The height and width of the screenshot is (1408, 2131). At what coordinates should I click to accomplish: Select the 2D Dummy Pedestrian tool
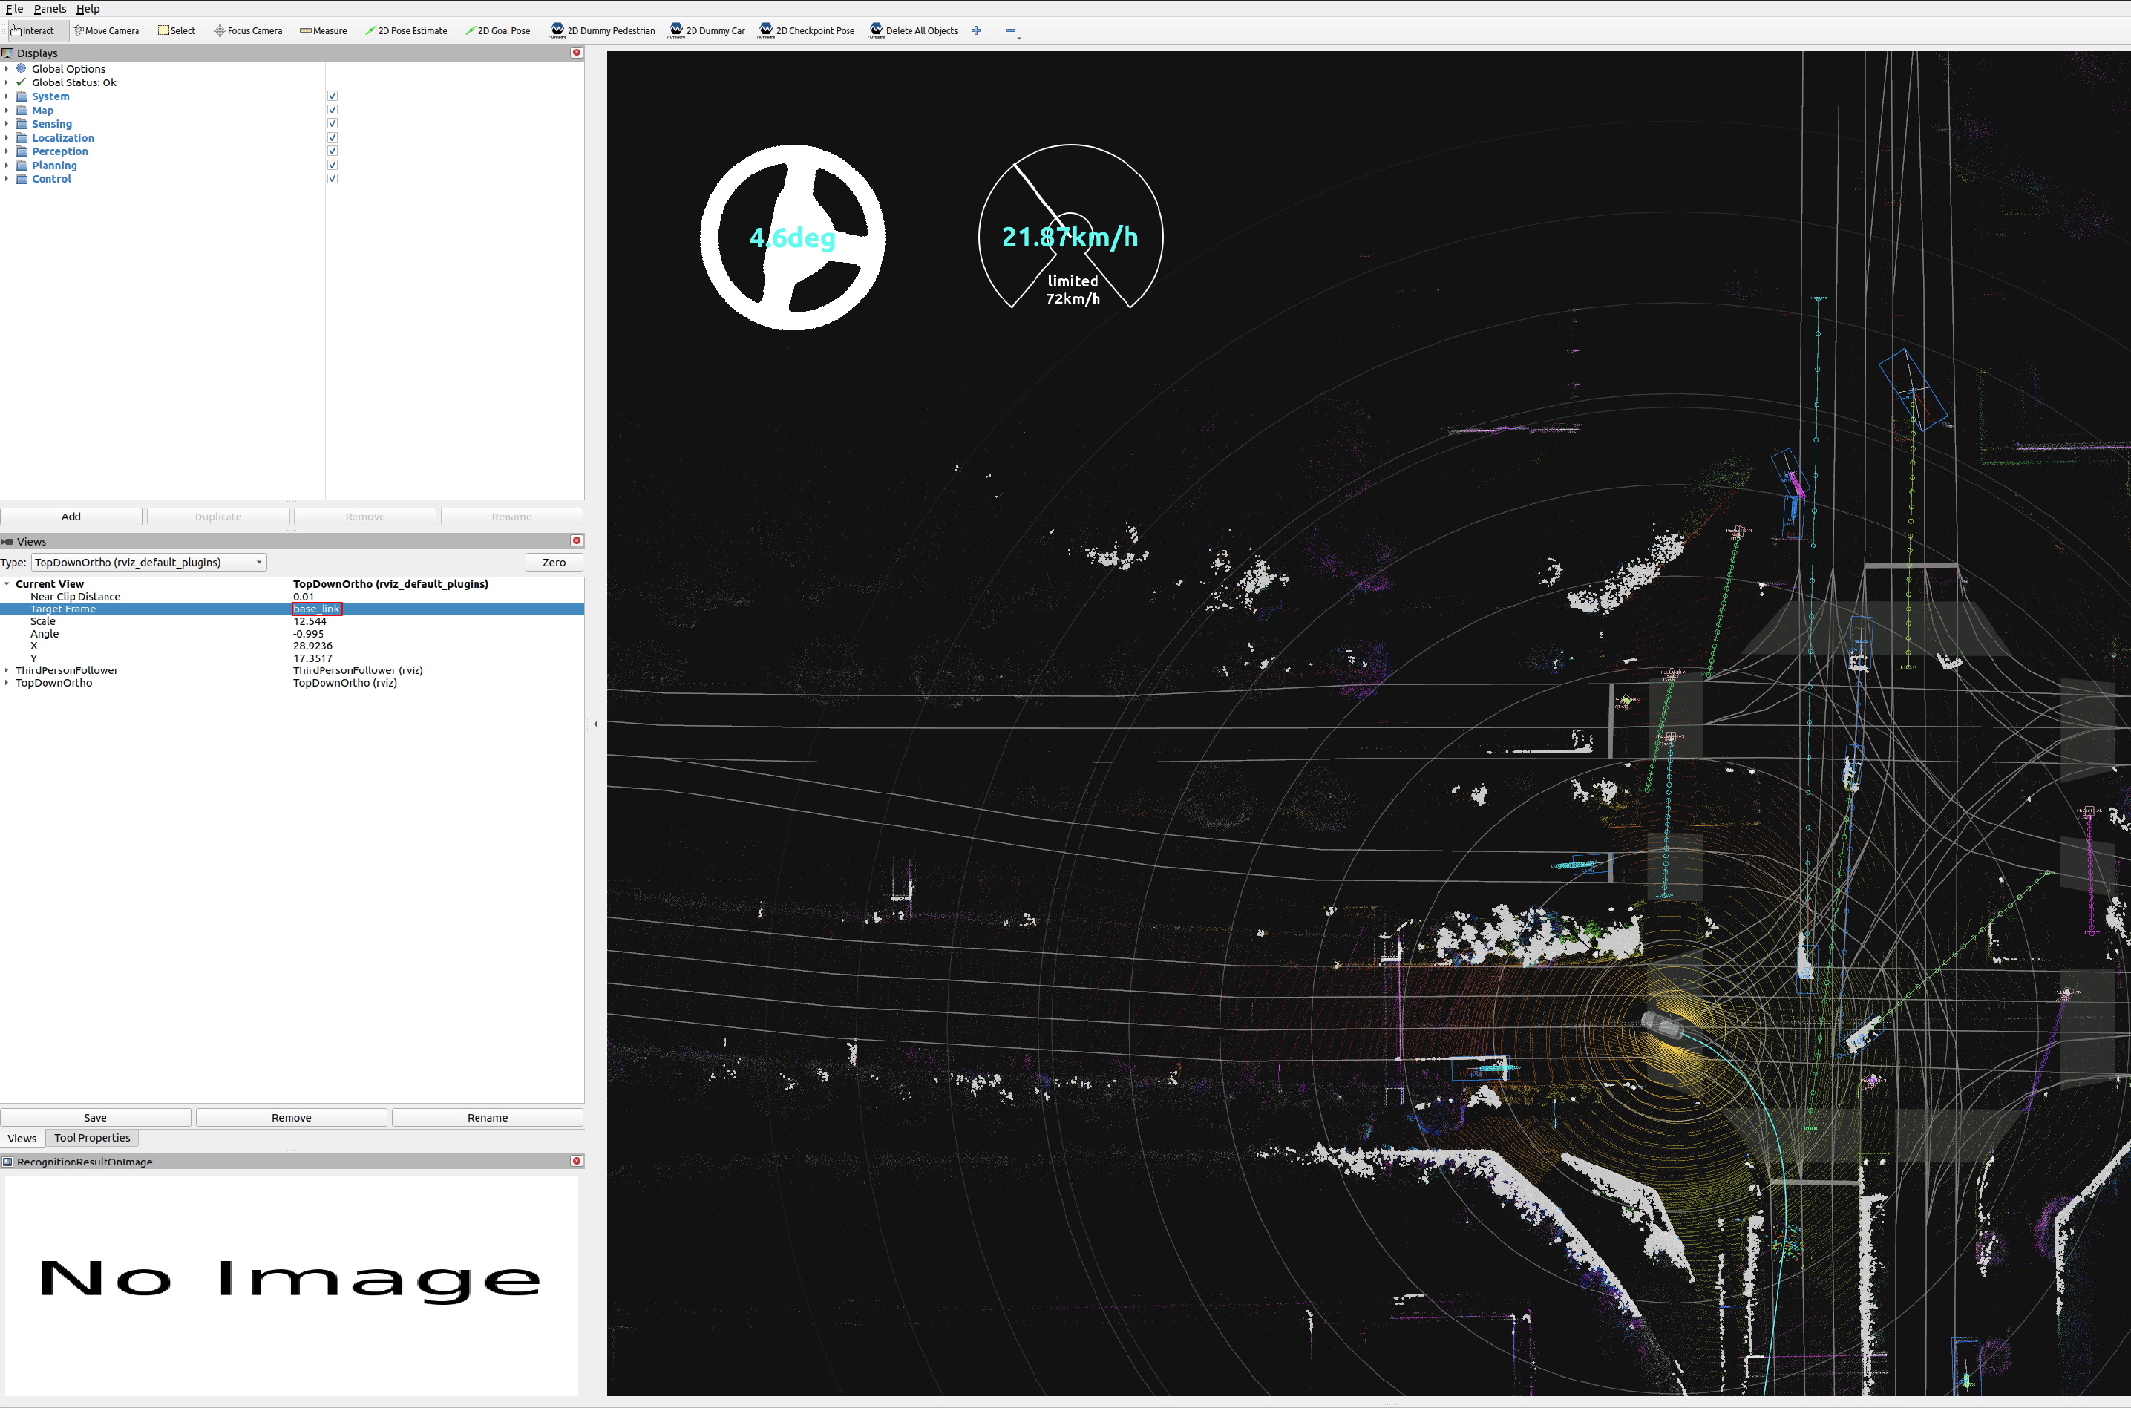pos(603,30)
